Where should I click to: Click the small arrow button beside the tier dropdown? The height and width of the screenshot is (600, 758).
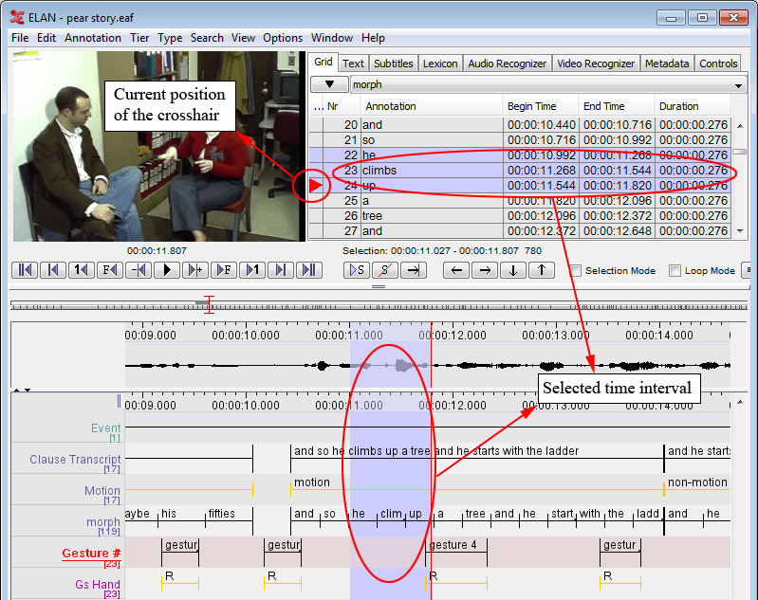point(328,85)
